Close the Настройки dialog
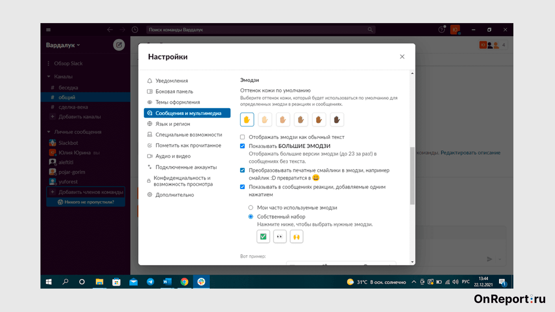This screenshot has width=555, height=312. point(402,57)
